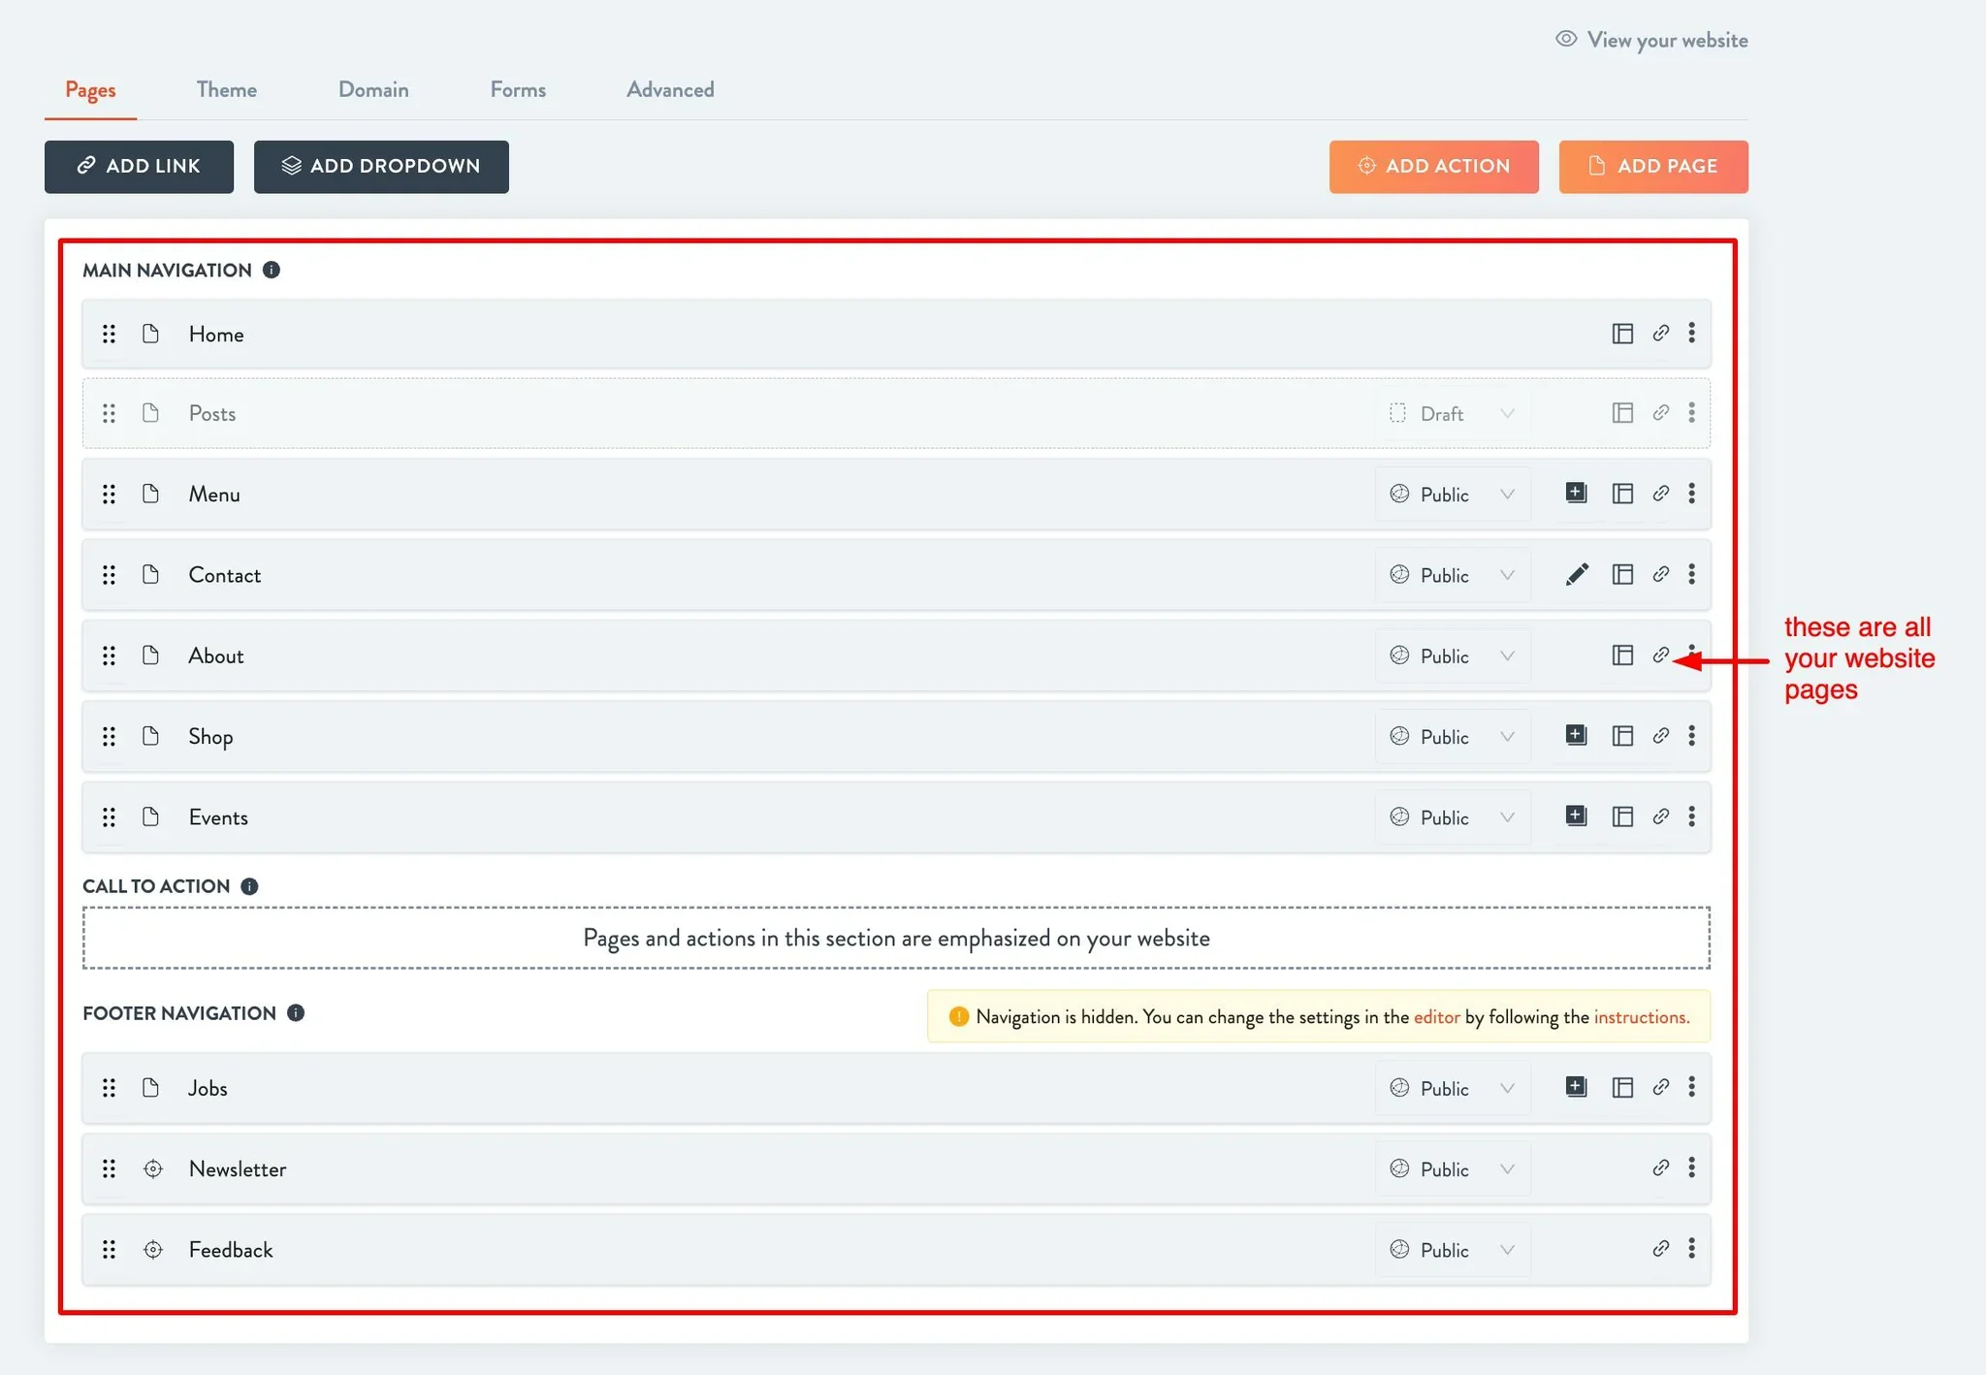Open the Public status dropdown for Menu
Screen dimensions: 1986x1375
point(1453,495)
